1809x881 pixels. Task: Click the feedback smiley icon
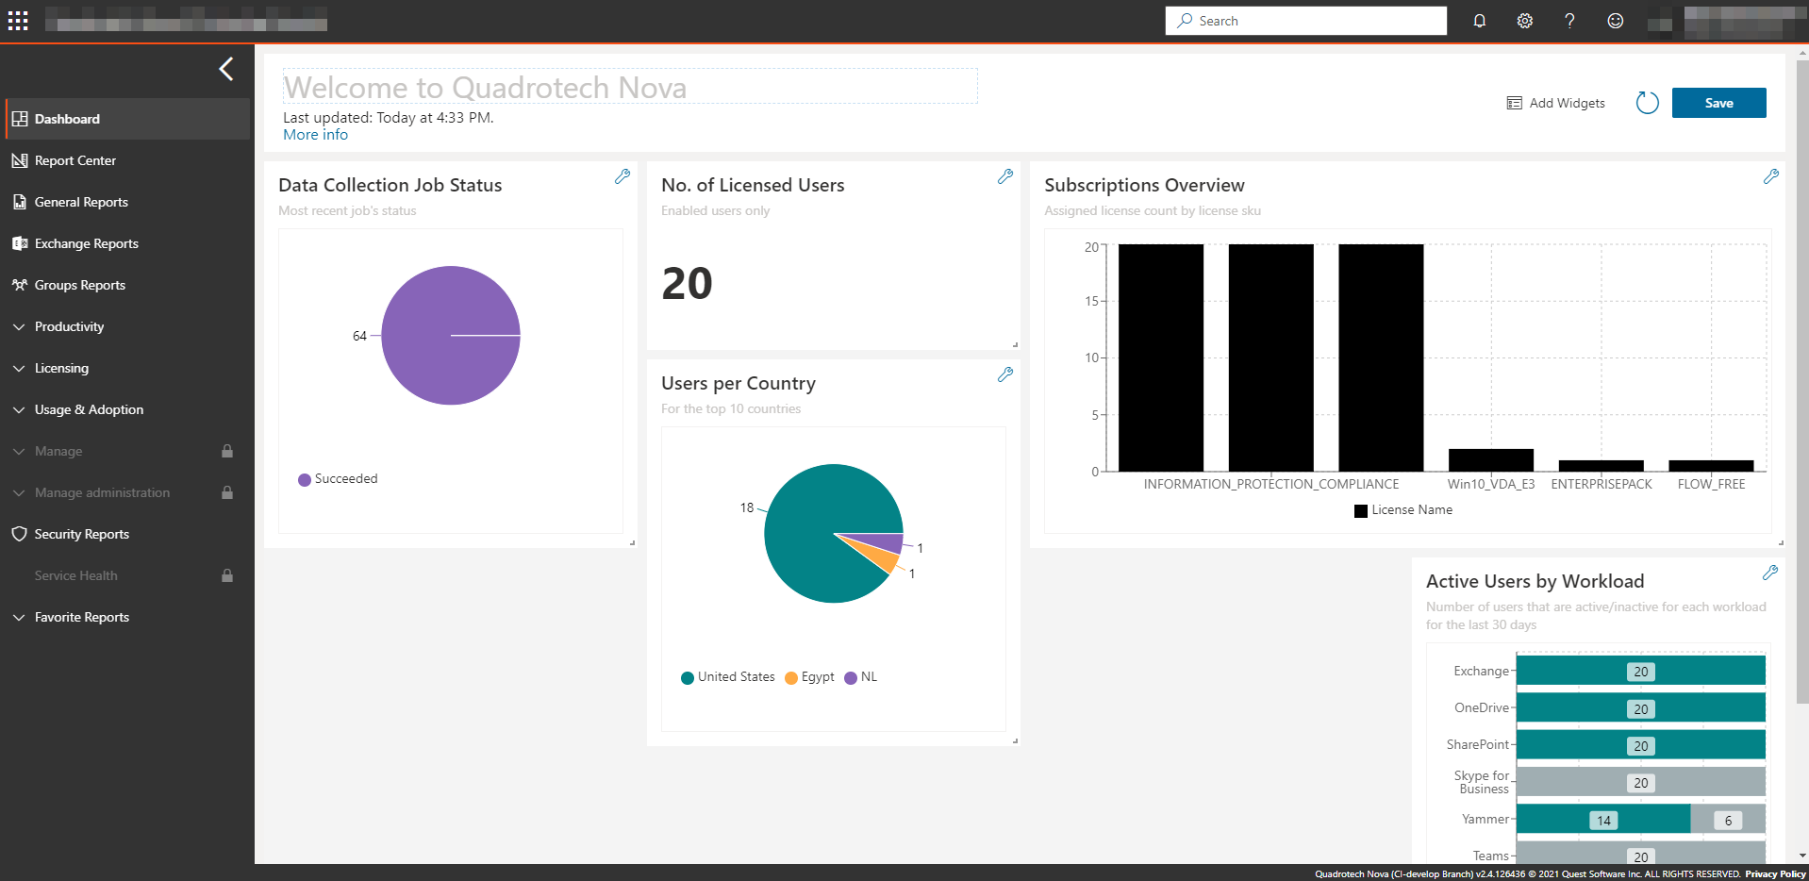coord(1616,21)
